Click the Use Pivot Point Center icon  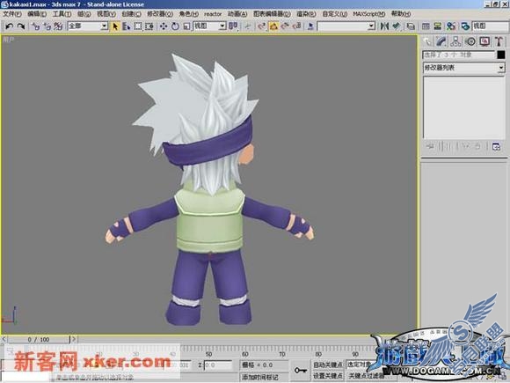[233, 26]
